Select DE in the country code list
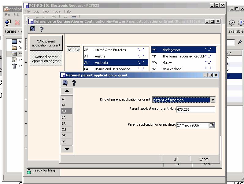This screenshot has height=184, width=244. tap(67, 136)
